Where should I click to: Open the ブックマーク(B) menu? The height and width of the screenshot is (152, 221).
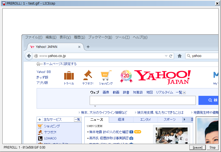tap(100, 37)
